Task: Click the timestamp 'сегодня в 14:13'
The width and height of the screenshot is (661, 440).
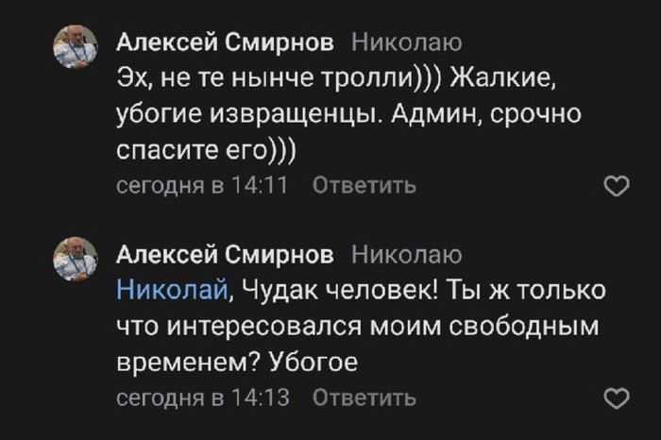Action: click(200, 398)
